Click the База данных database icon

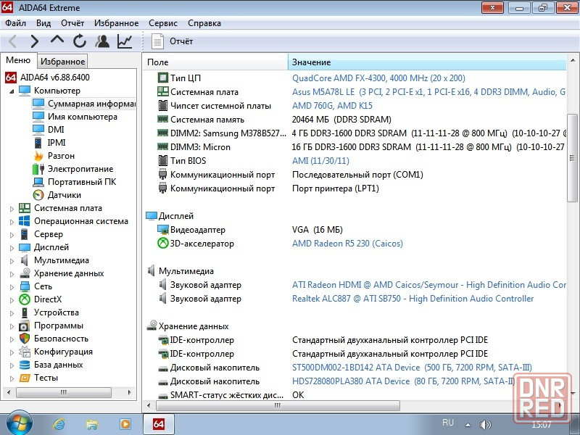(x=25, y=365)
